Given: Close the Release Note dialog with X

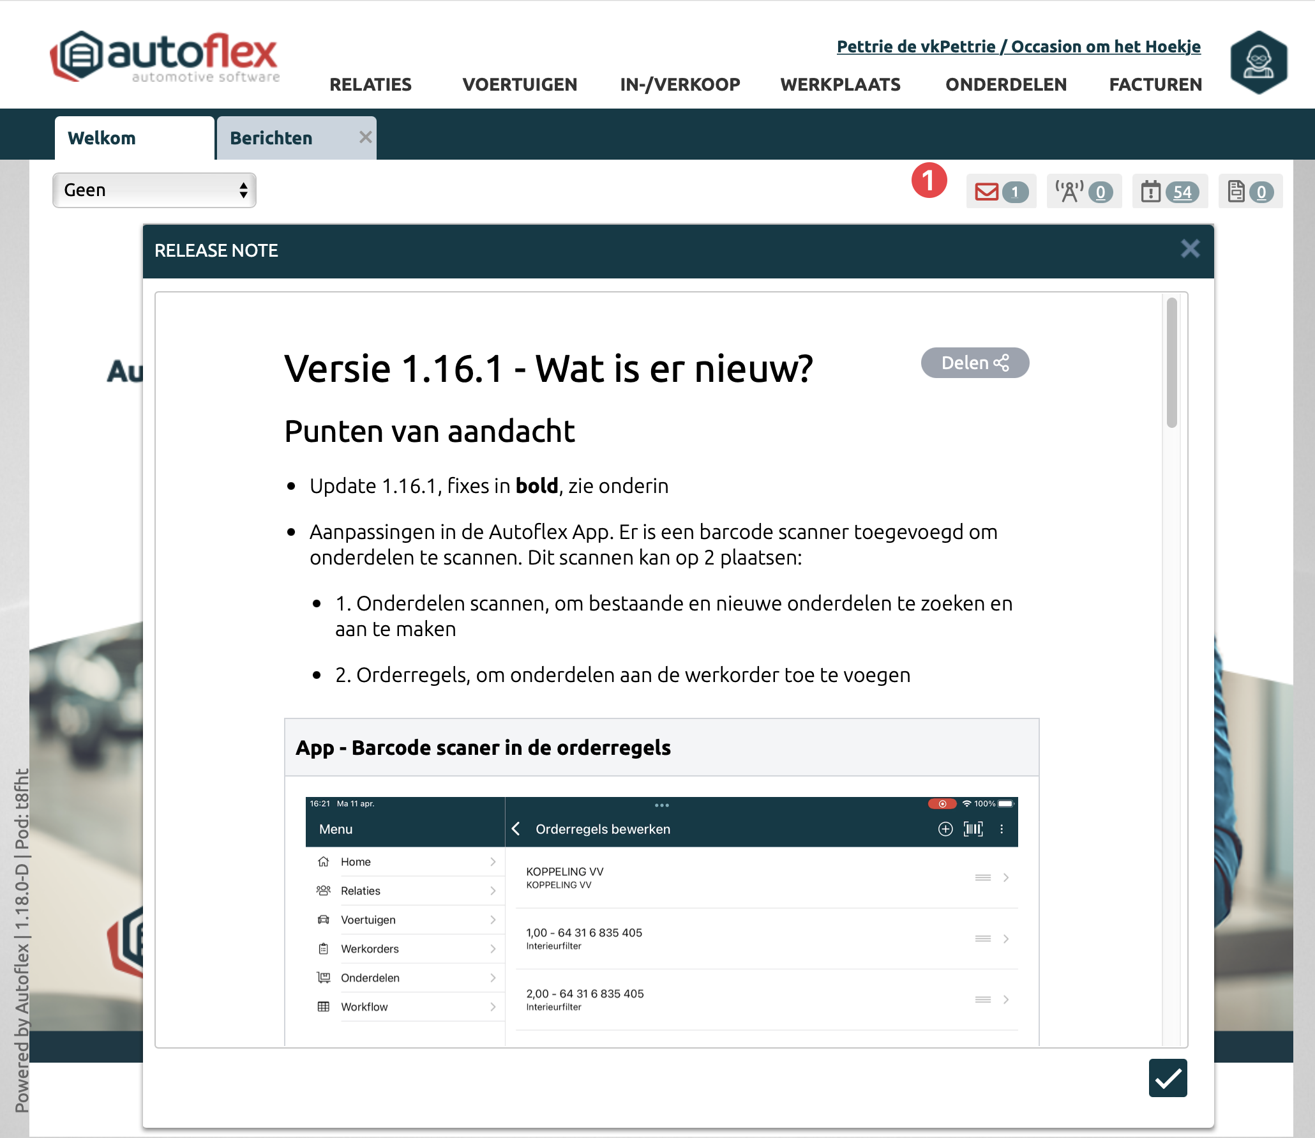Looking at the screenshot, I should click(1190, 248).
